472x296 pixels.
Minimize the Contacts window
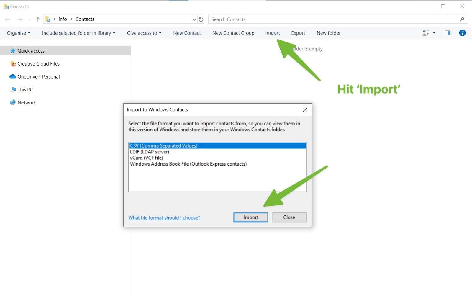pyautogui.click(x=425, y=6)
